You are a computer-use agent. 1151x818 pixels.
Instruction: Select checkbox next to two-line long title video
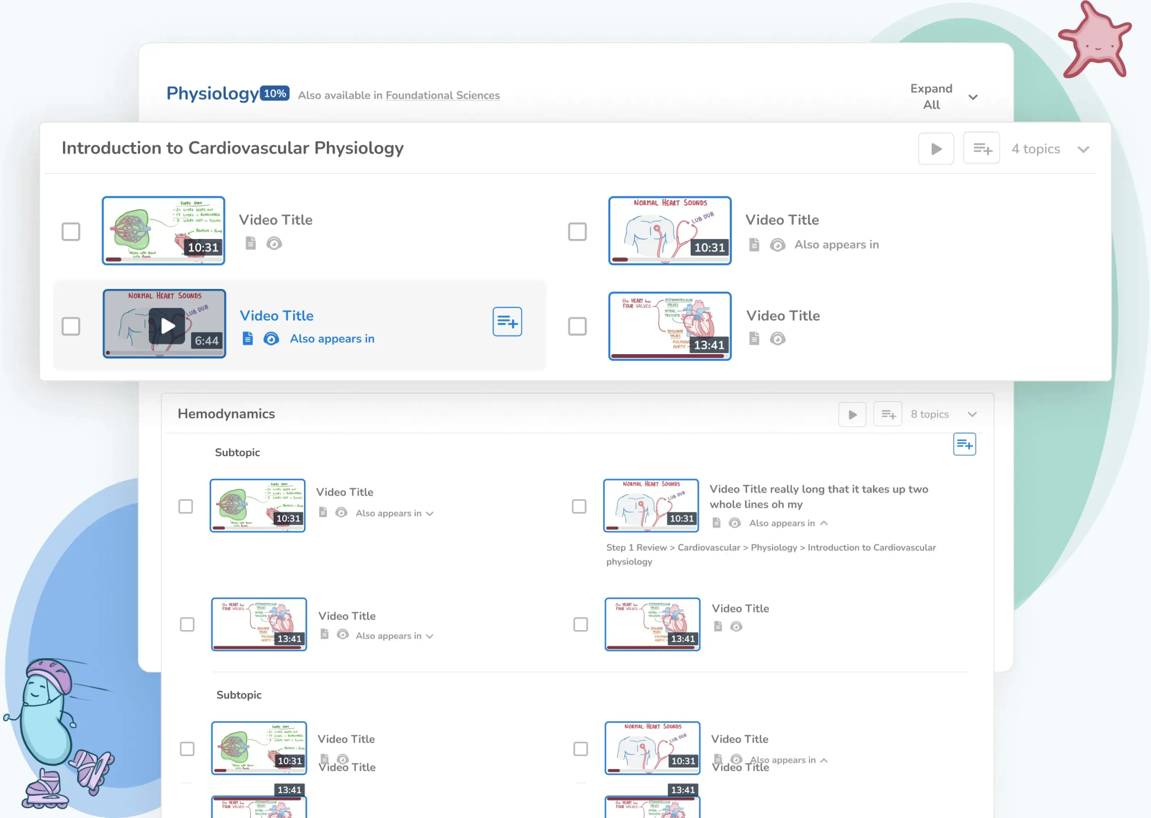pos(579,506)
